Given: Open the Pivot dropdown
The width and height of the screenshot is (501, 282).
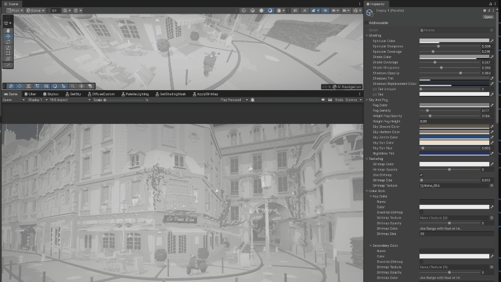Looking at the screenshot, I should tap(15, 10).
